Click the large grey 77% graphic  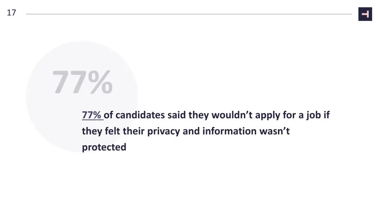pyautogui.click(x=82, y=82)
